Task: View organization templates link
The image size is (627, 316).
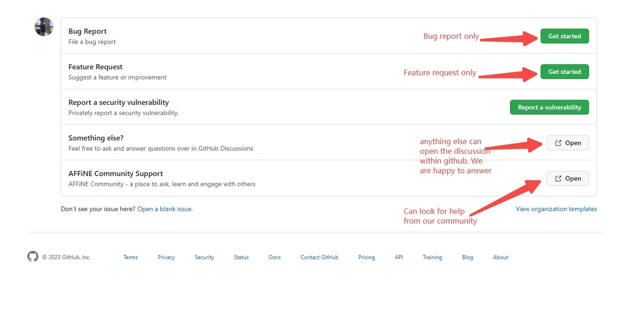Action: point(556,209)
